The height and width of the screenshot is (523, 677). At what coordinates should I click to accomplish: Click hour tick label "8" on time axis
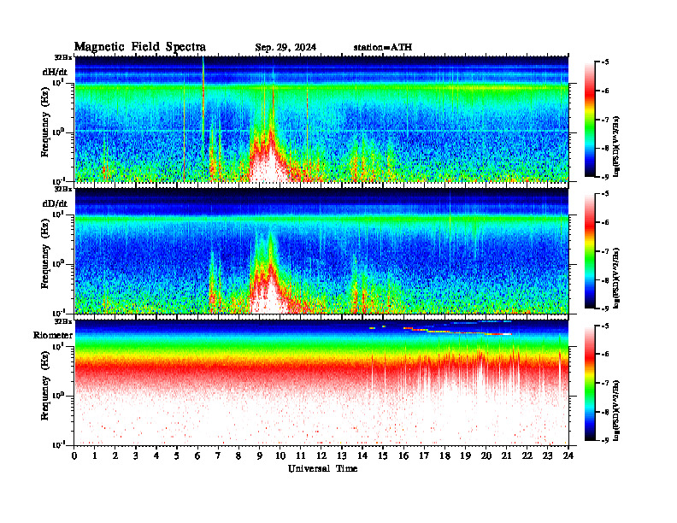click(238, 455)
